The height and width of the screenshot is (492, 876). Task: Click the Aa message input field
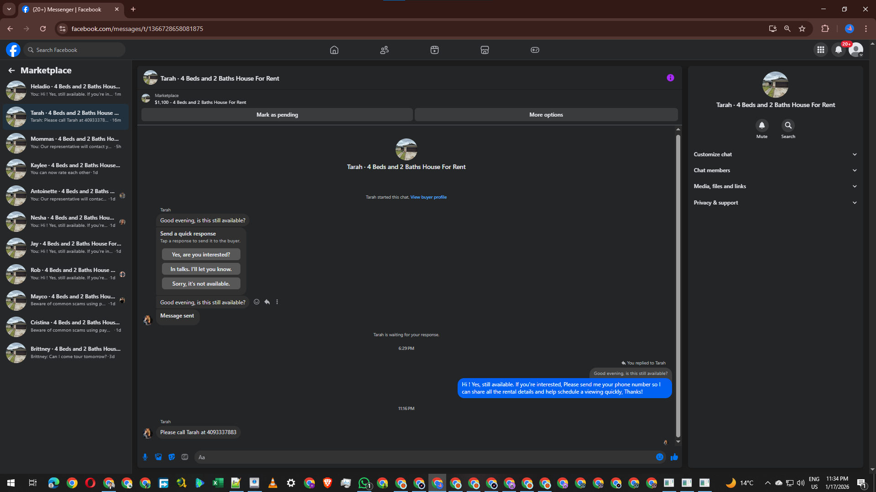424,457
